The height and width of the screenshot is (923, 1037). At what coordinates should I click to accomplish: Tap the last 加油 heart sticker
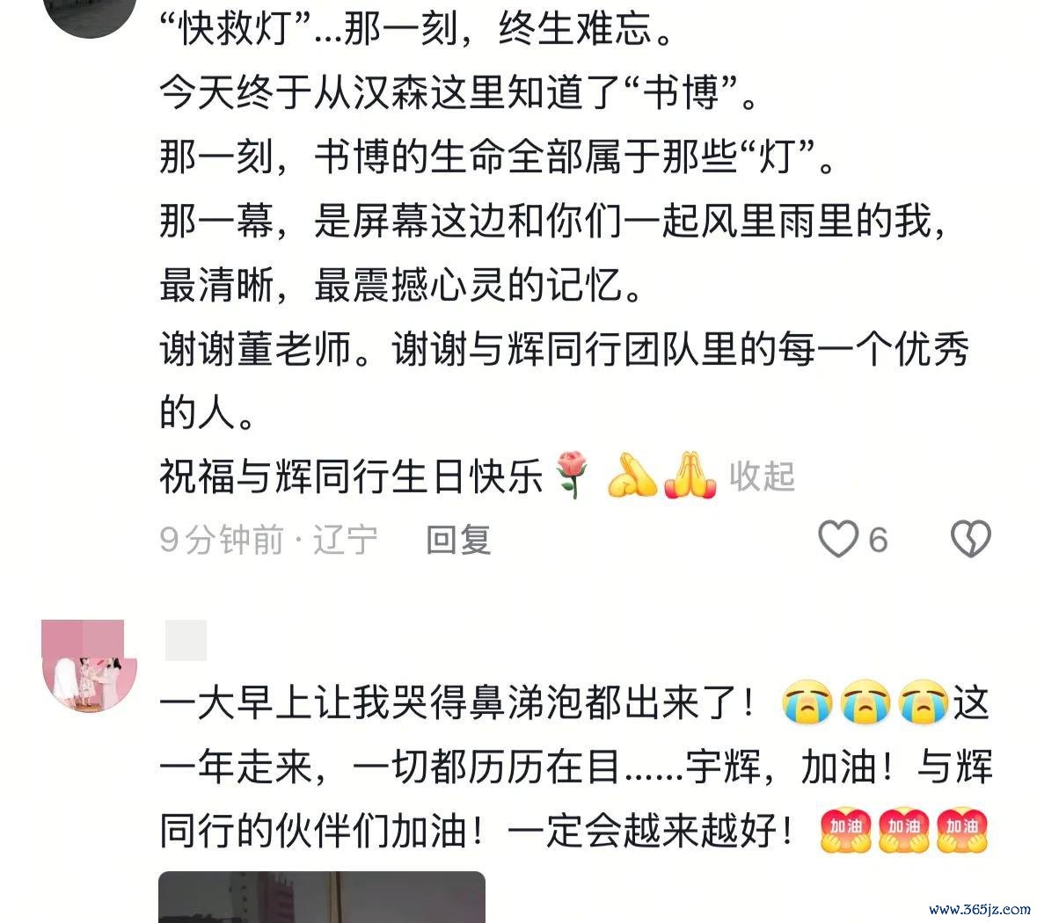click(962, 830)
